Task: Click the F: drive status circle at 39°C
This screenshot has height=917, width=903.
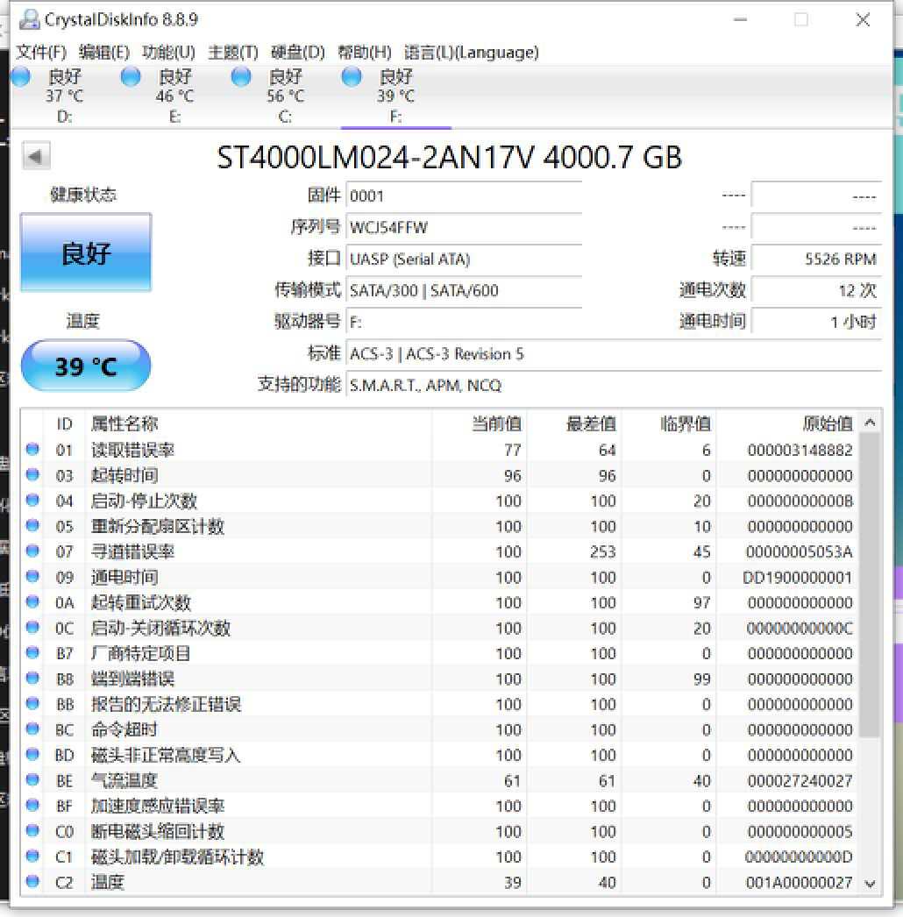Action: point(350,77)
